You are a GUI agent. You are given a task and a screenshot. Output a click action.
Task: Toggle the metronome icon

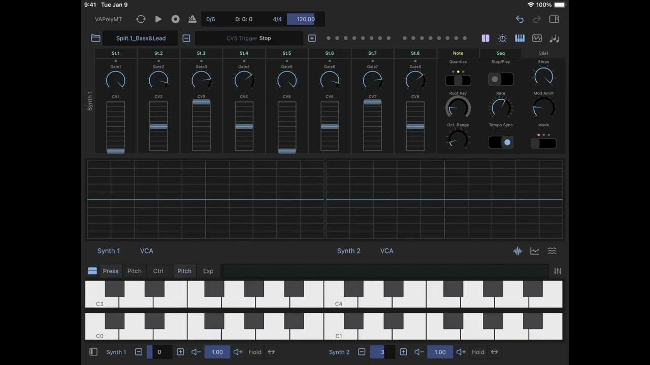192,19
